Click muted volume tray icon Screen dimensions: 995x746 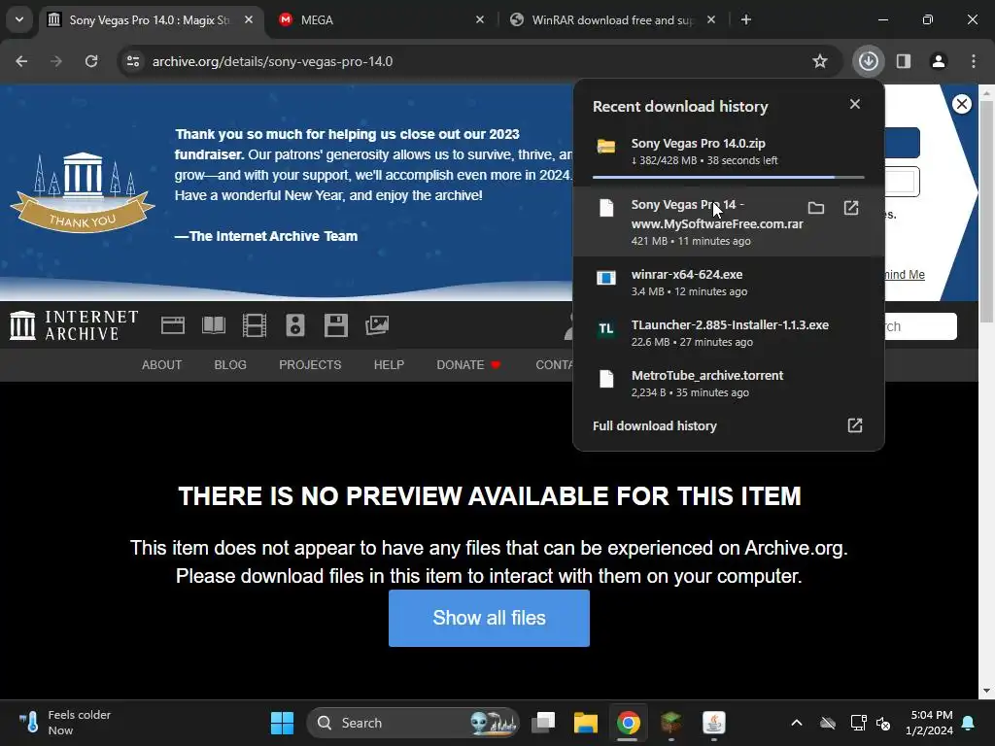coord(883,723)
